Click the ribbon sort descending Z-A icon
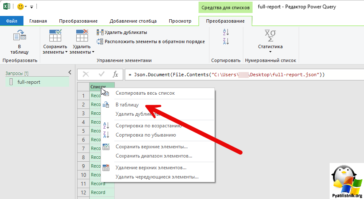Image resolution: width=364 pixels, height=199 pixels. 226,41
